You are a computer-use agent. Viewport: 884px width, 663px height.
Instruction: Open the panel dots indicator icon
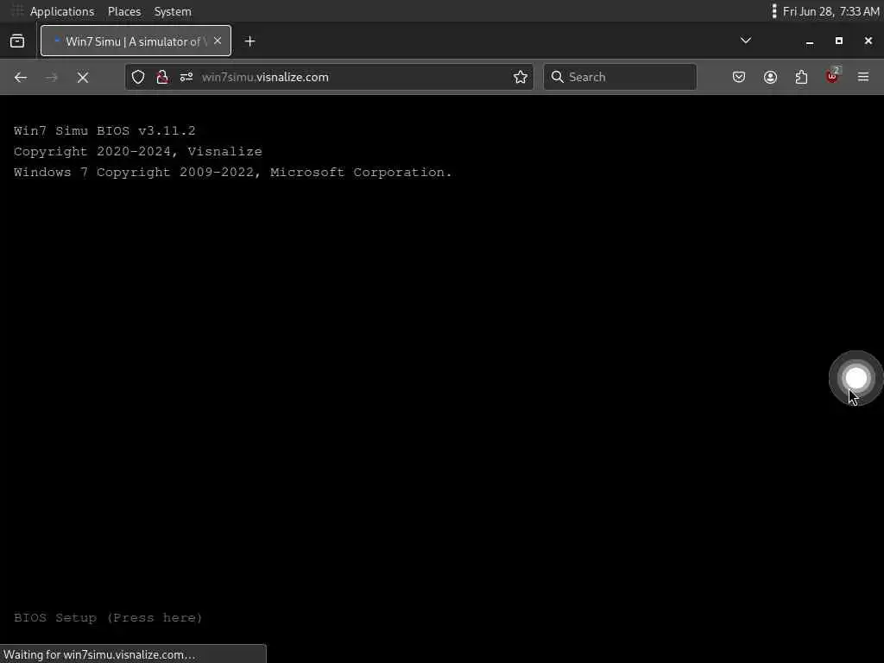774,11
